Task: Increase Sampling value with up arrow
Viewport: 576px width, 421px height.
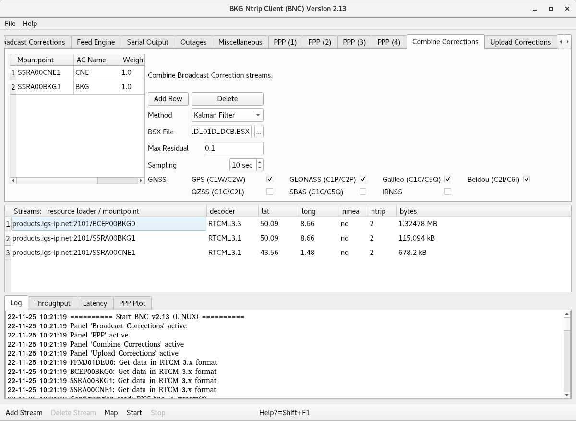Action: [x=260, y=162]
